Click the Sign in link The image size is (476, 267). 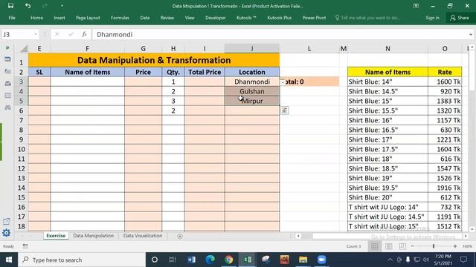[432, 18]
